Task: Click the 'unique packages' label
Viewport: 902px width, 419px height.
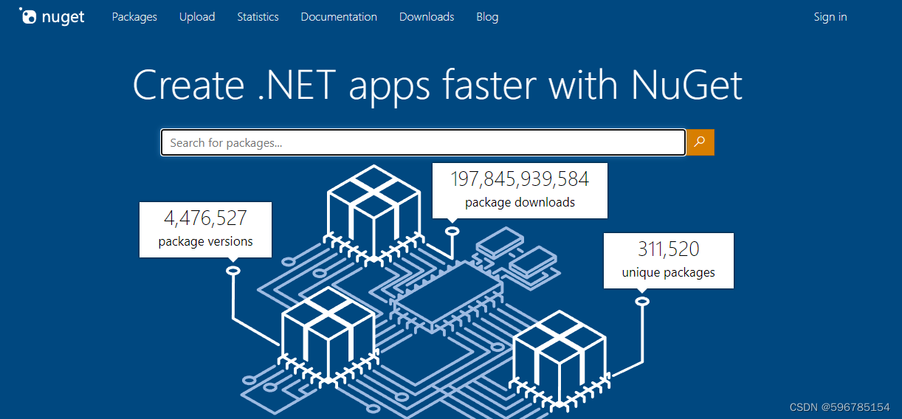Action: coord(669,272)
